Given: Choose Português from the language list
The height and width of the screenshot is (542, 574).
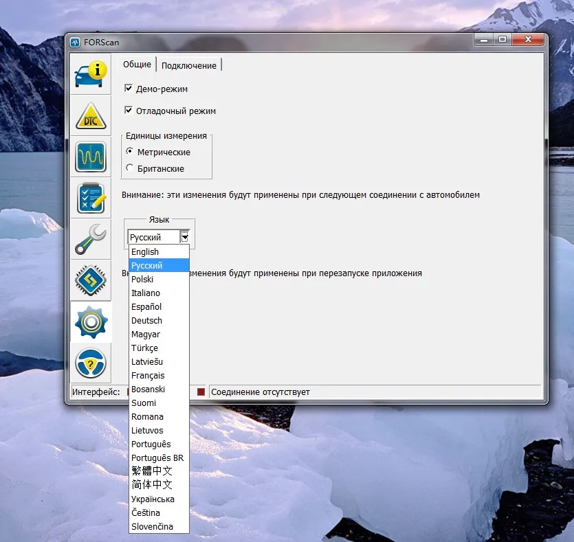Looking at the screenshot, I should tap(159, 444).
